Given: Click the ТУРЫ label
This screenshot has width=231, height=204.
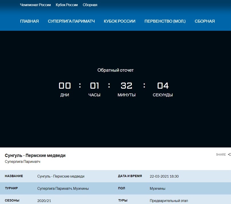Looking at the screenshot, I should pos(123,201).
